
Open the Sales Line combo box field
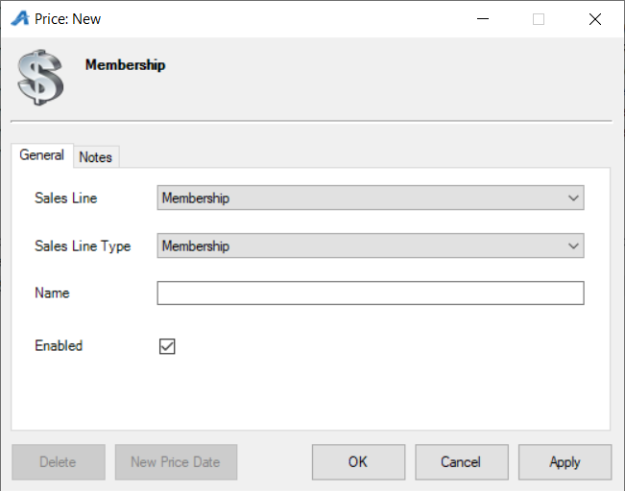click(x=371, y=198)
